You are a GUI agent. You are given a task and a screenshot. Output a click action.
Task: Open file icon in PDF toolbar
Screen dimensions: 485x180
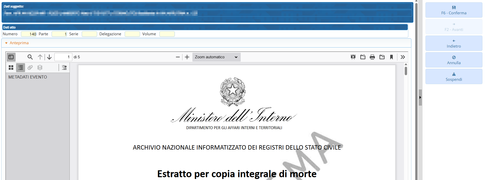(x=363, y=57)
